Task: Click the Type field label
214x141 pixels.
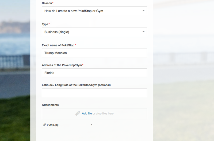Action: pyautogui.click(x=45, y=24)
